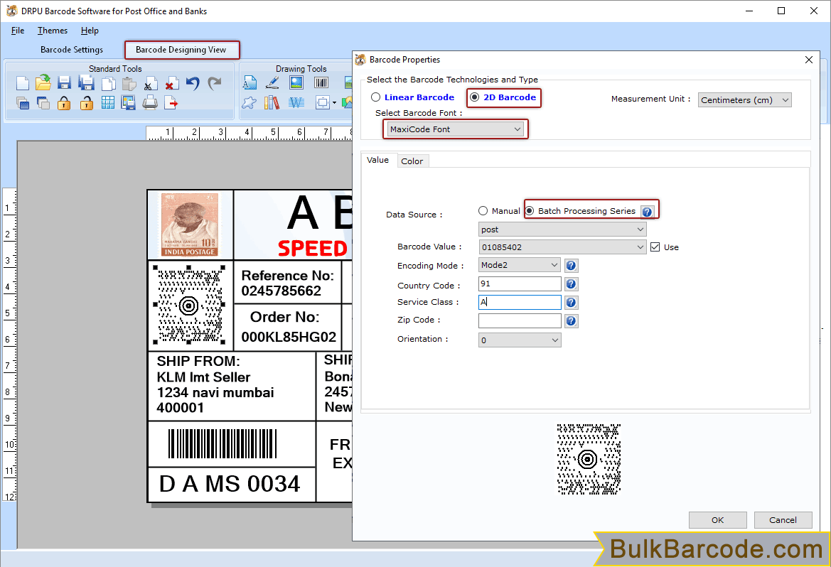
Task: Redo the last undone action
Action: coord(214,83)
